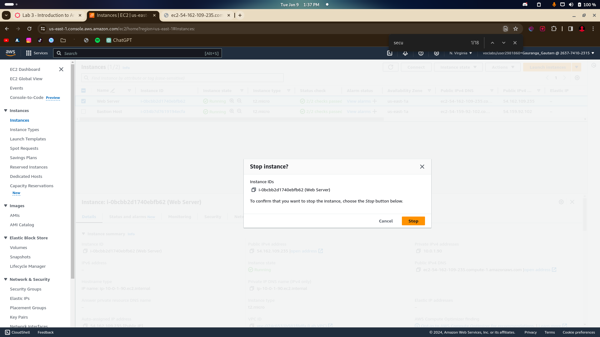Click the copy icon beside instance ID
This screenshot has height=337, width=600.
(x=253, y=190)
